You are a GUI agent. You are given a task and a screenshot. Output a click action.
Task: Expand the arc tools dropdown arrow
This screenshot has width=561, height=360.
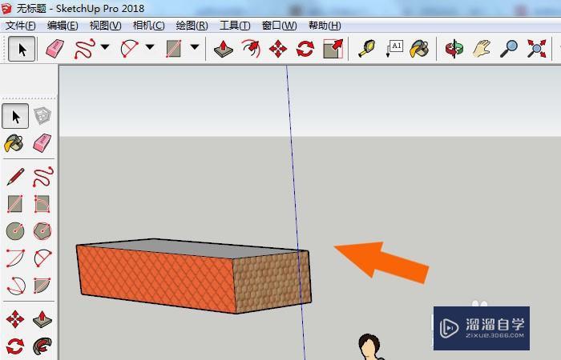[150, 46]
